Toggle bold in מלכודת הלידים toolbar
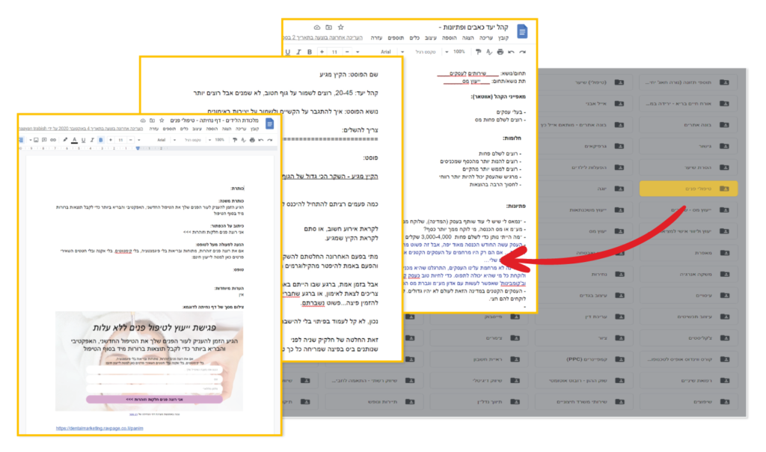The height and width of the screenshot is (452, 766). click(101, 140)
